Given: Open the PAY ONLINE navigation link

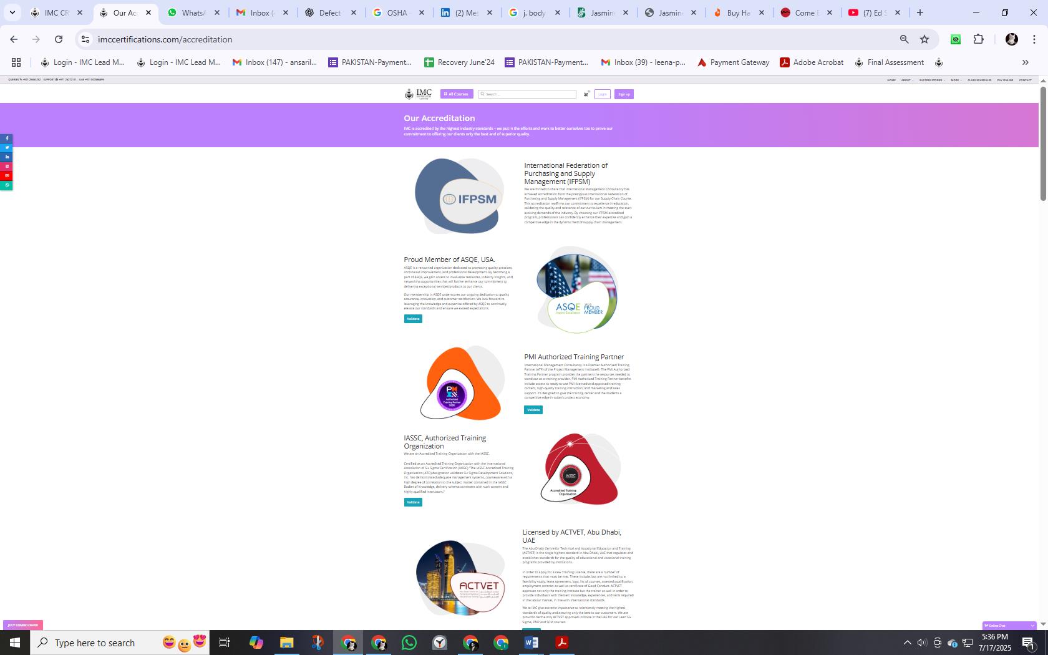Looking at the screenshot, I should click(1005, 80).
